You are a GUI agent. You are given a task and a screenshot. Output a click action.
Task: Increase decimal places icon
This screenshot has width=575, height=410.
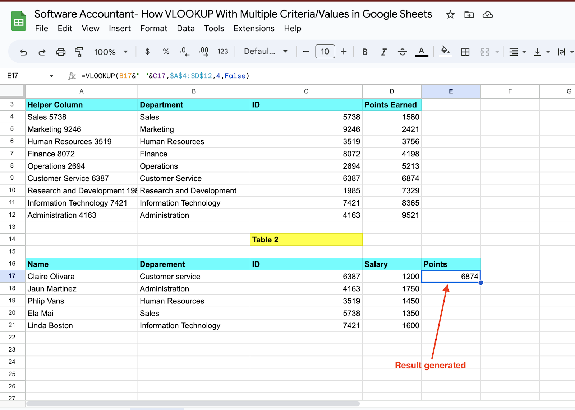(203, 52)
